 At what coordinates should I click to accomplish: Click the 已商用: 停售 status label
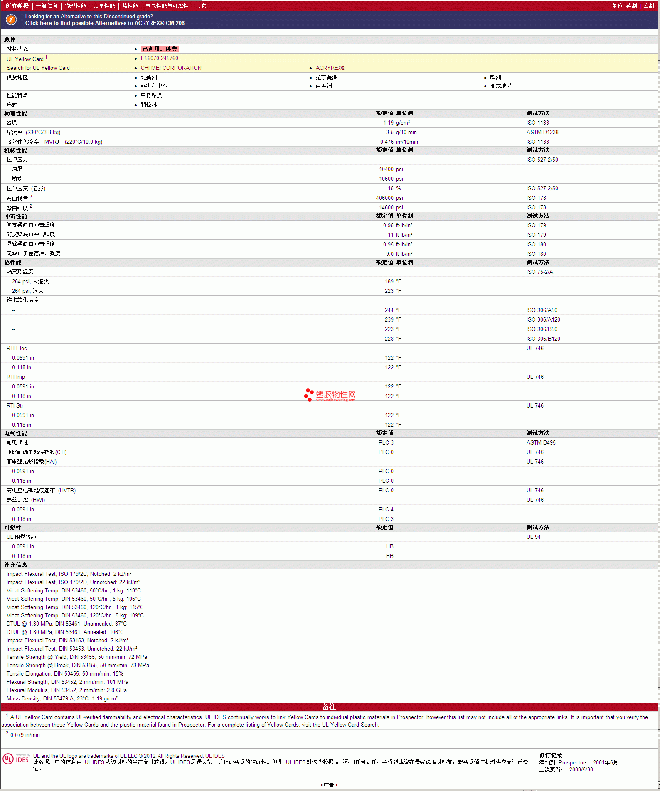(x=160, y=49)
